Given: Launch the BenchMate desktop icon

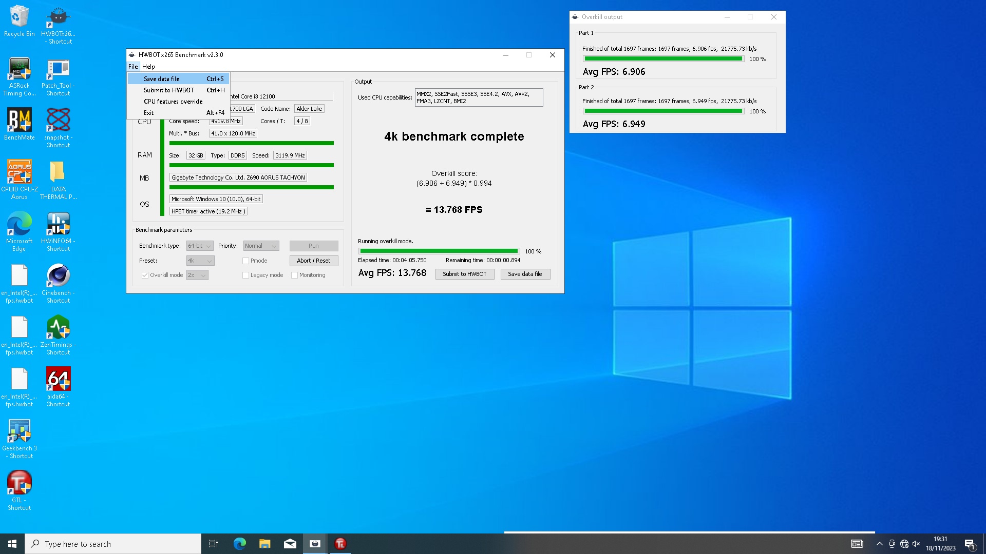Looking at the screenshot, I should point(19,125).
